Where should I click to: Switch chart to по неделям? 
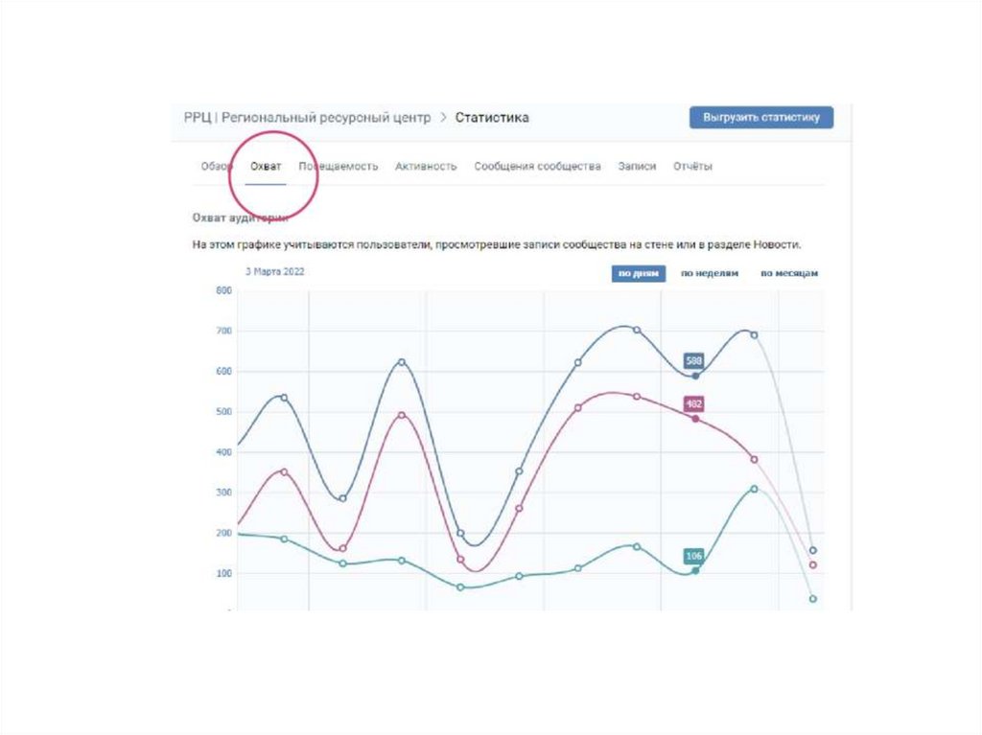coord(710,273)
